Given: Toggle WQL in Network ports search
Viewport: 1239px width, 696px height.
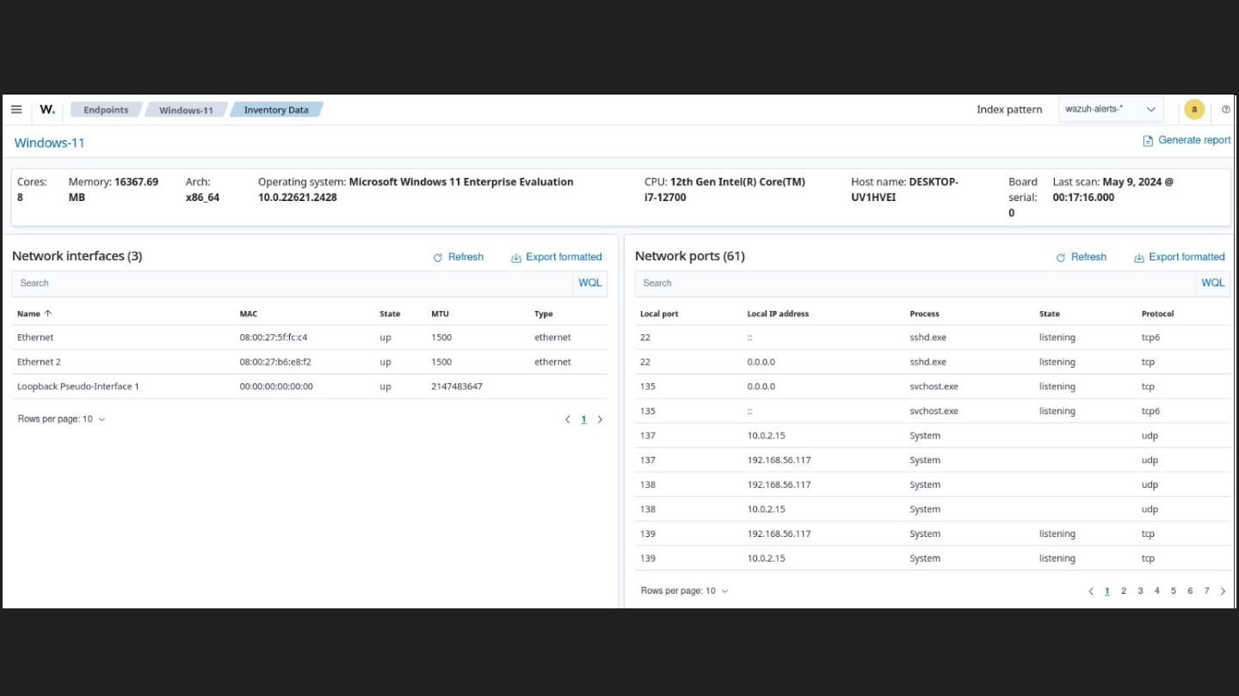Looking at the screenshot, I should tap(1213, 283).
